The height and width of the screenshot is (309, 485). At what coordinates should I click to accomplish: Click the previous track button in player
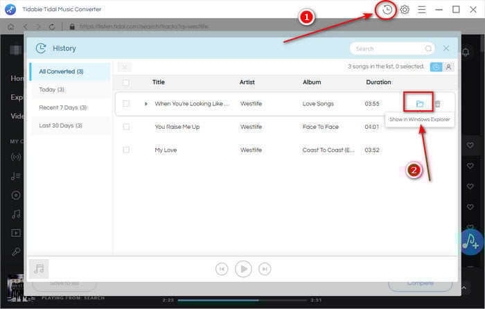(x=222, y=269)
